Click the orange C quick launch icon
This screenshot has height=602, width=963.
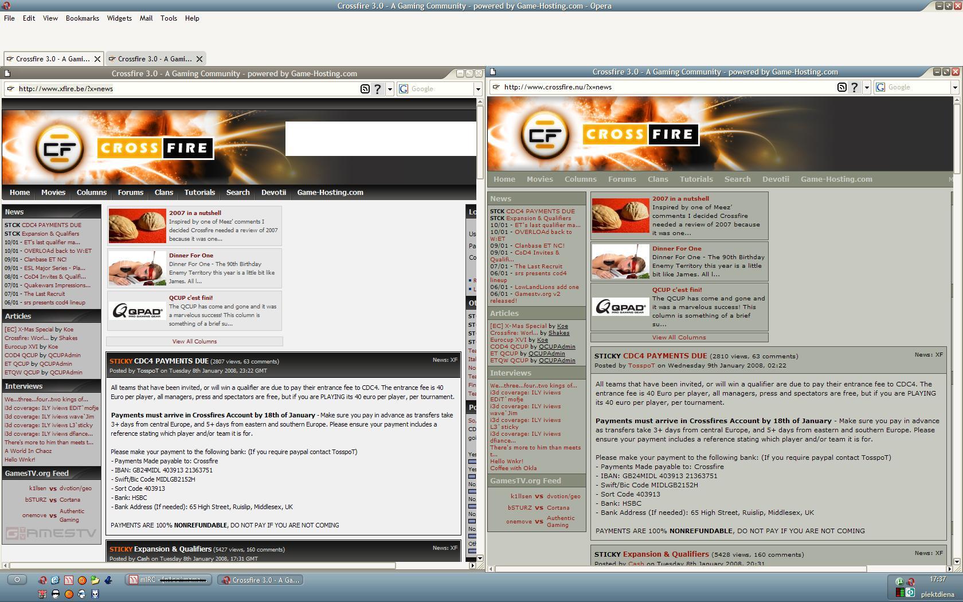(x=69, y=594)
